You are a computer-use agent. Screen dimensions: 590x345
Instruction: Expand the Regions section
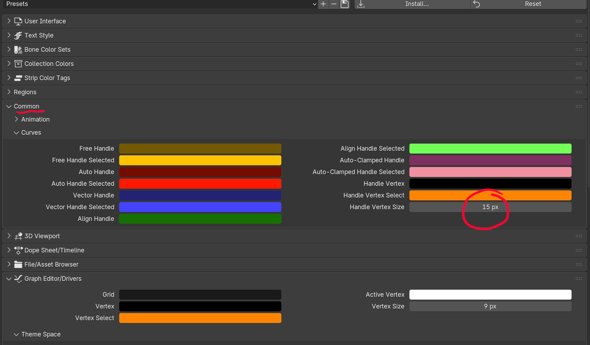9,92
